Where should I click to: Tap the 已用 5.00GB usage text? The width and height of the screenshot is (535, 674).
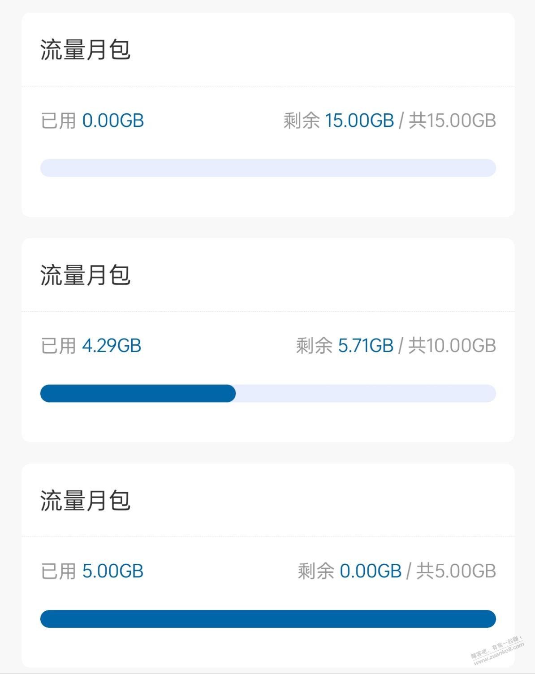pos(92,571)
